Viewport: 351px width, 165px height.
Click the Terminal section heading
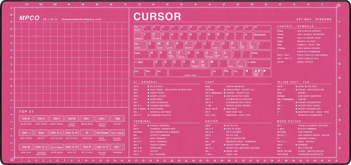point(142,121)
